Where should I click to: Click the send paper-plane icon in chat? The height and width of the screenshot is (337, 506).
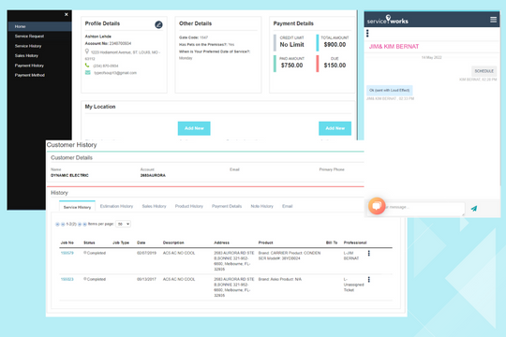[x=474, y=209]
